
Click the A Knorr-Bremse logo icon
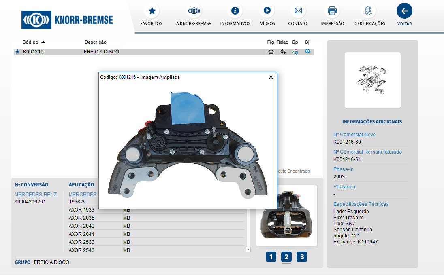(x=194, y=11)
